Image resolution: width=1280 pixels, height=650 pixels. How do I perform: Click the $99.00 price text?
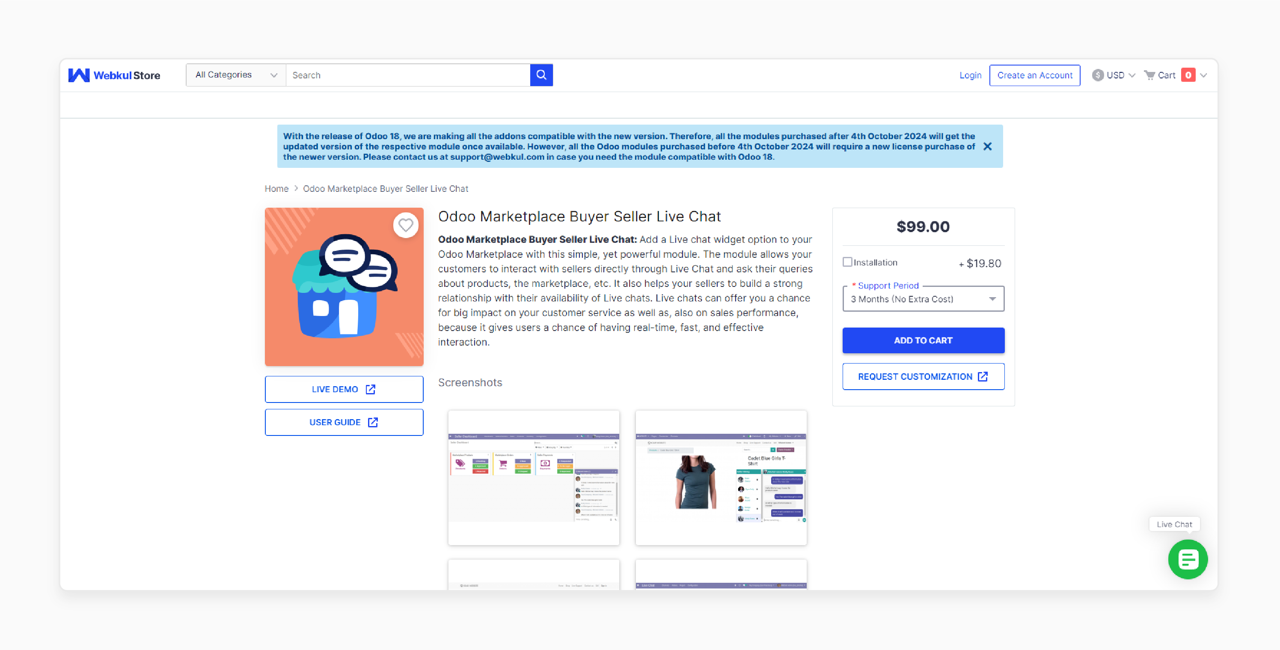click(x=923, y=227)
